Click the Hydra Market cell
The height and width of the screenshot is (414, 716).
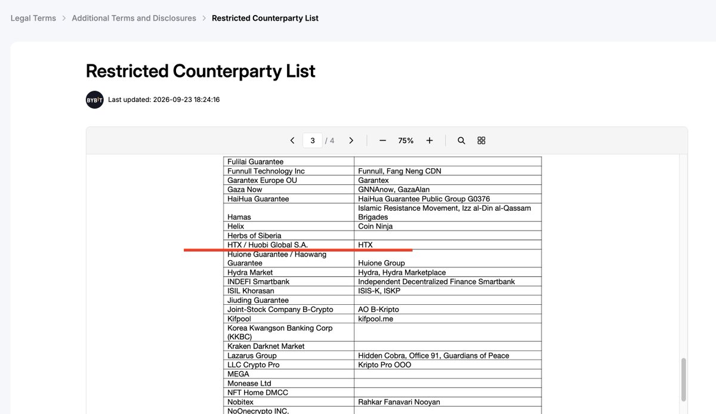click(289, 273)
